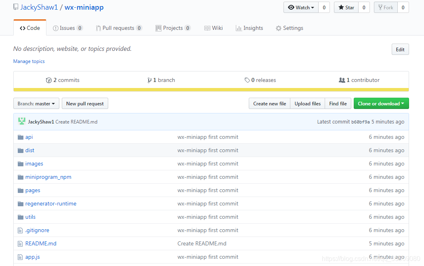Click the commits history clock icon
This screenshot has height=266, width=424.
(x=49, y=80)
